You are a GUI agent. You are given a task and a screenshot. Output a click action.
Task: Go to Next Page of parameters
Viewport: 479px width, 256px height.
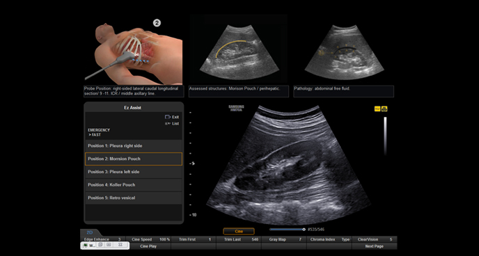(375, 246)
